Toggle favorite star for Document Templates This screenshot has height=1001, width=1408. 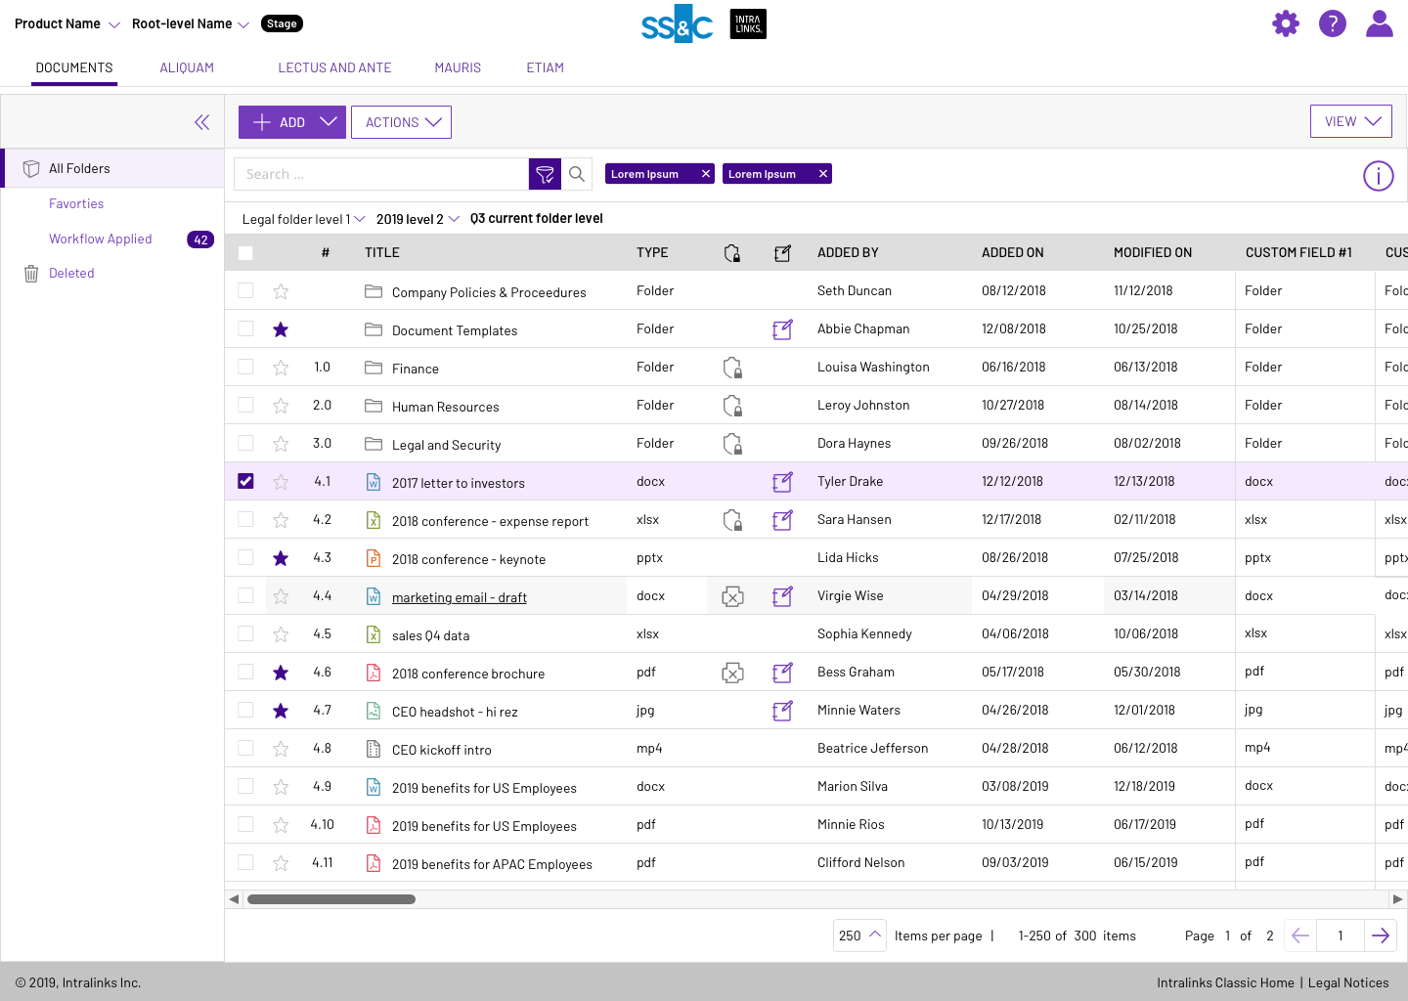click(281, 329)
